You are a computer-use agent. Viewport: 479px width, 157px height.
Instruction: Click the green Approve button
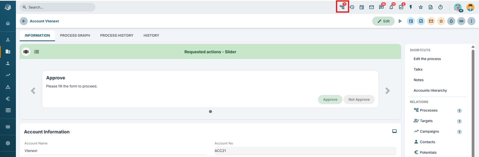330,99
